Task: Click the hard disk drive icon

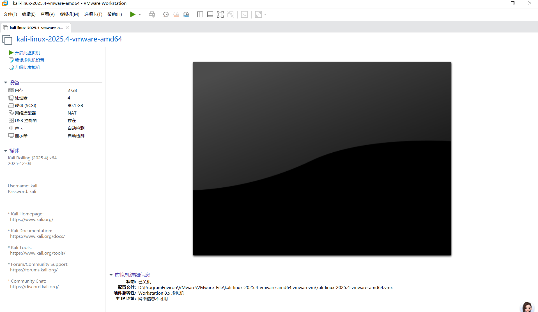Action: pos(11,105)
